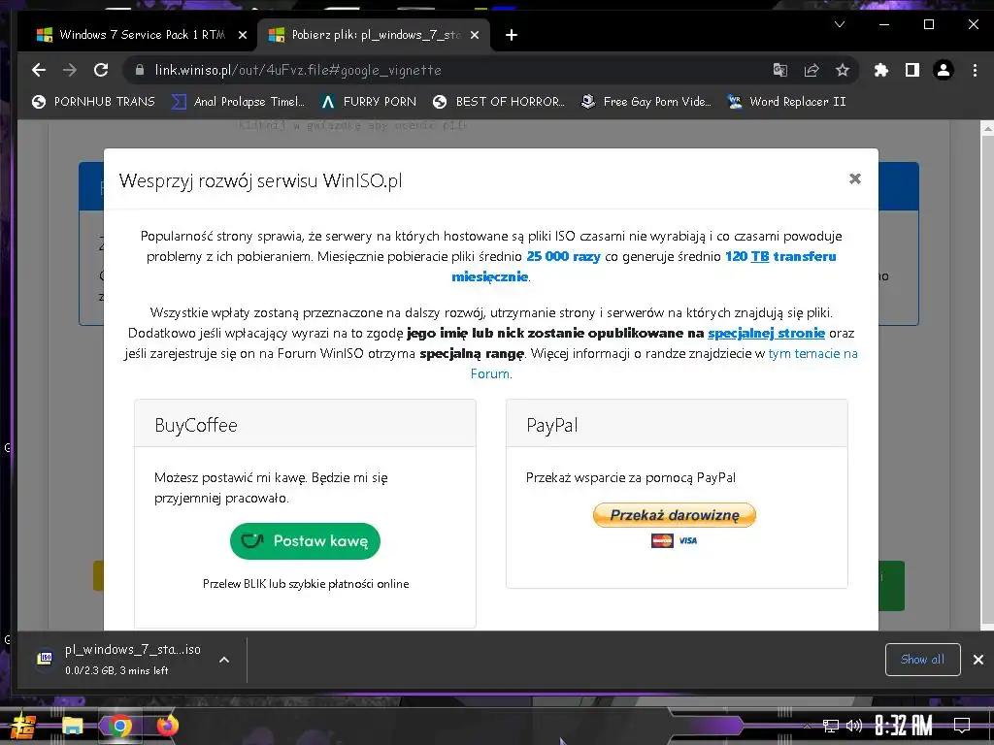The width and height of the screenshot is (994, 745).
Task: Click the Postaw kawę button
Action: 305,541
